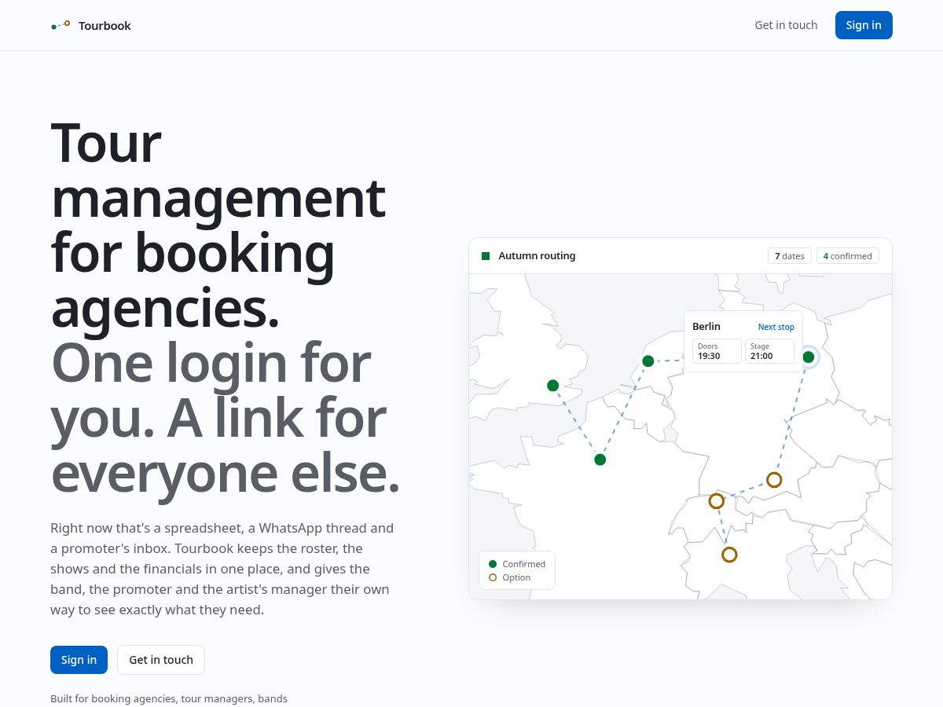Click Get in touch button below the paragraph

[161, 660]
